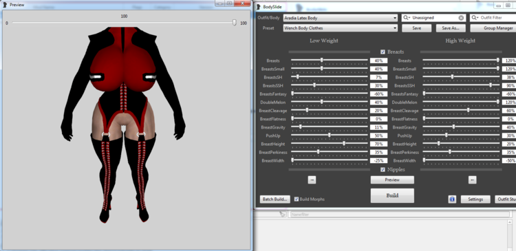
Task: Click the Unassigned group filter field
Action: coord(433,18)
